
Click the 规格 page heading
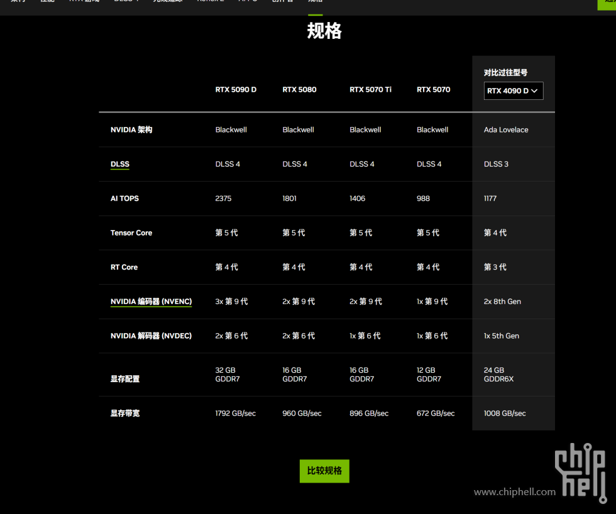point(324,31)
